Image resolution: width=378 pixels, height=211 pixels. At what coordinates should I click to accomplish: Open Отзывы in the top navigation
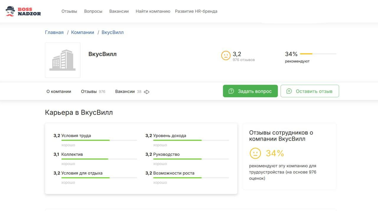click(x=69, y=11)
